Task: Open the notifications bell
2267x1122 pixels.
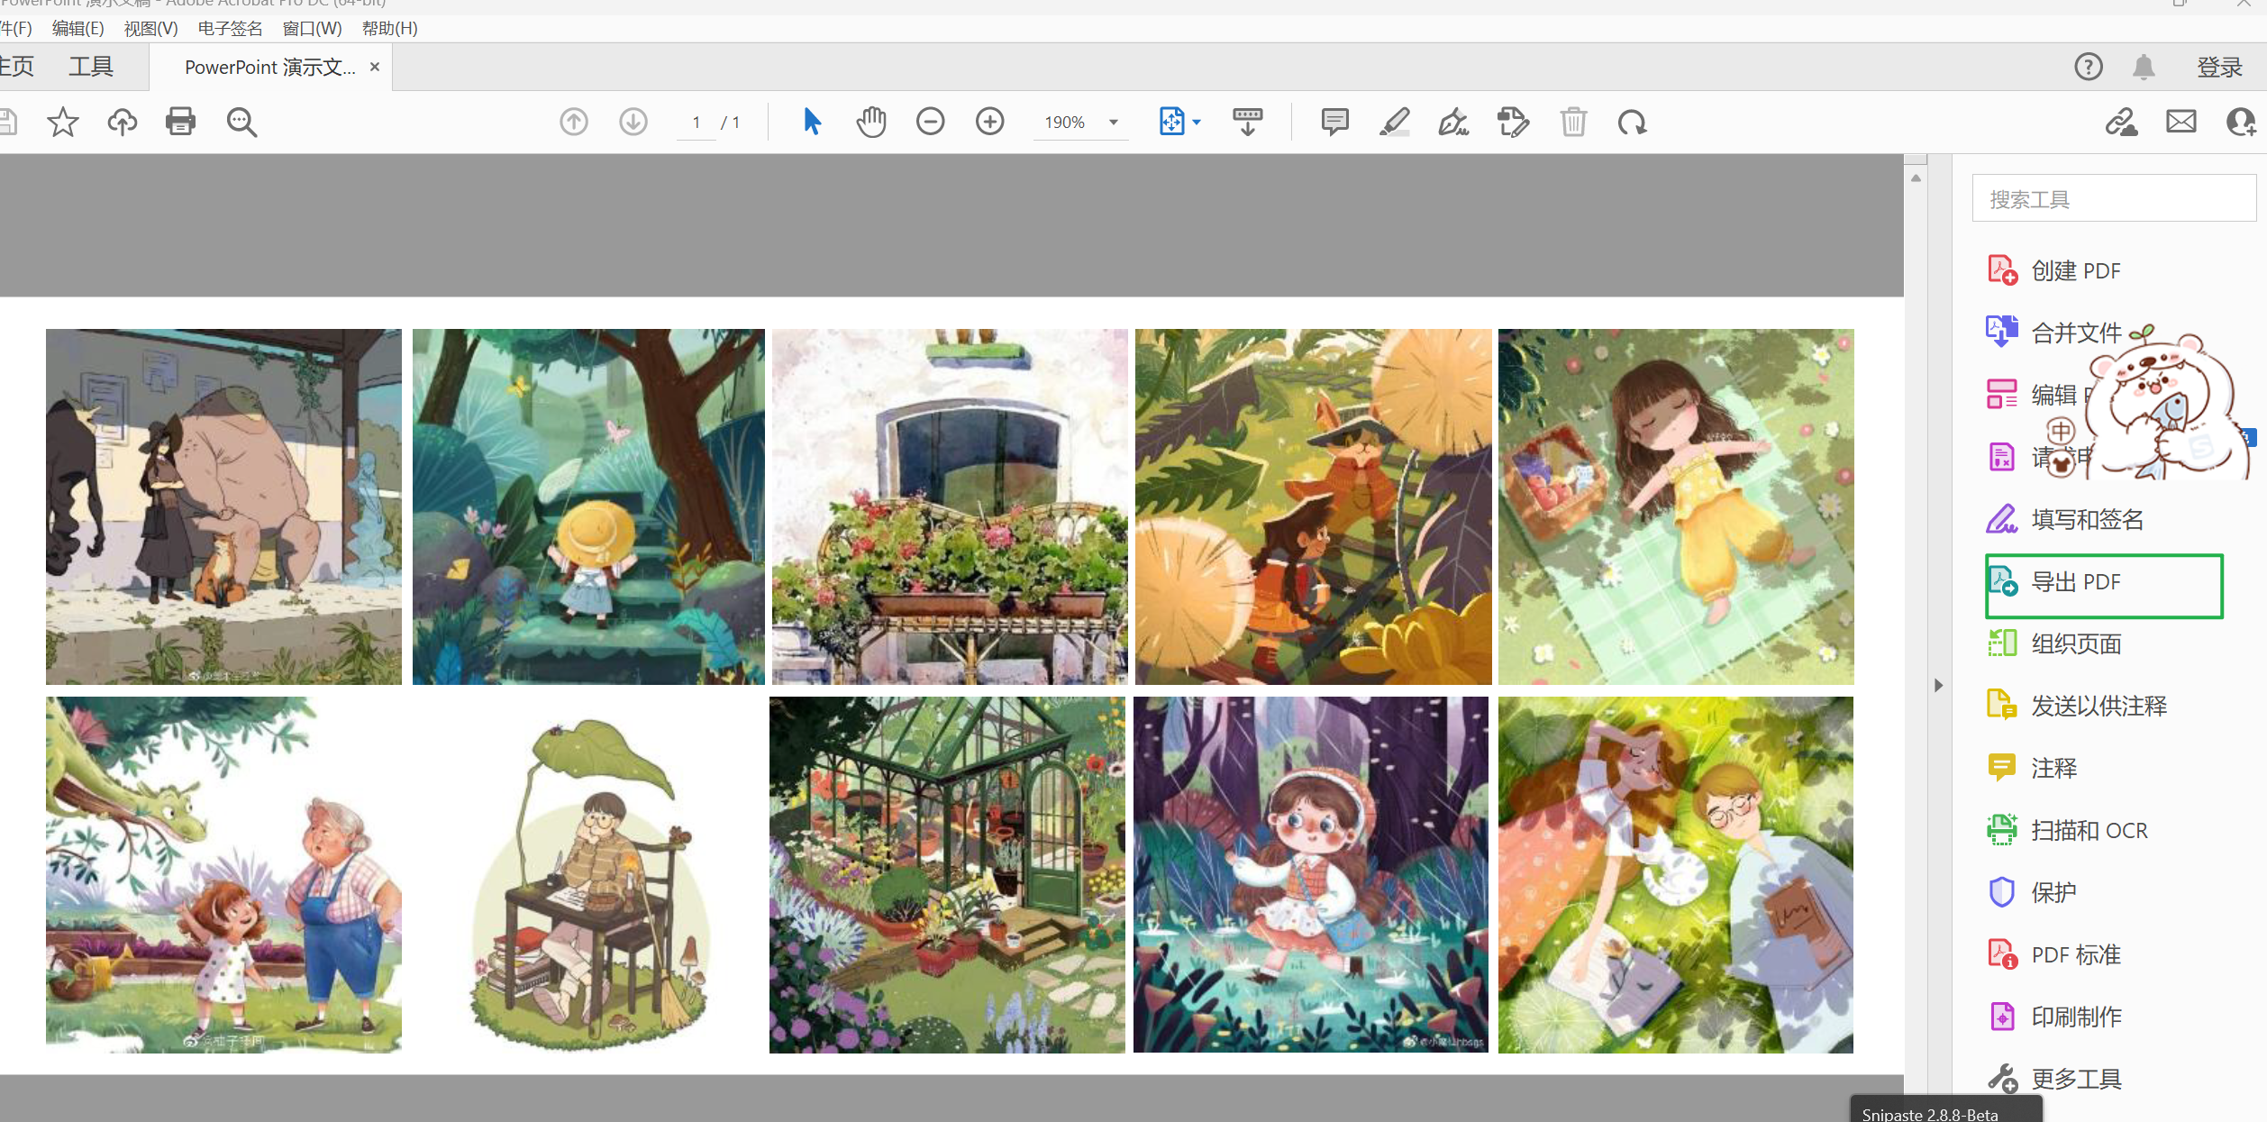Action: (2144, 67)
